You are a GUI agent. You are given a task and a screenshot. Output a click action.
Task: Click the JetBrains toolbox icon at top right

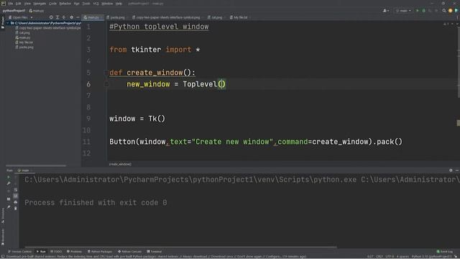tap(456, 11)
